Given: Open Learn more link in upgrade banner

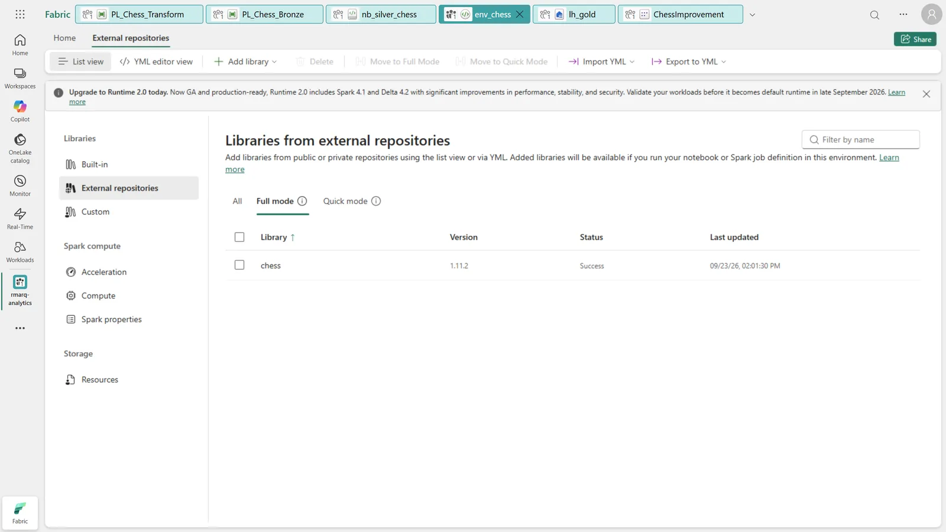Looking at the screenshot, I should [x=896, y=92].
